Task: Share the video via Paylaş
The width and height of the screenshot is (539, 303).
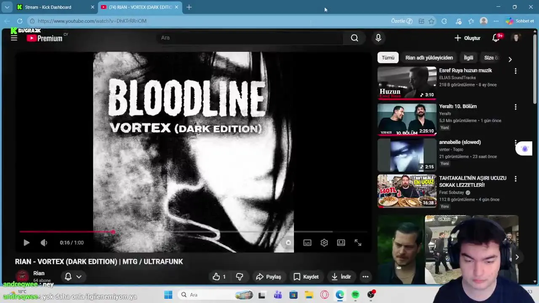Action: (268, 276)
